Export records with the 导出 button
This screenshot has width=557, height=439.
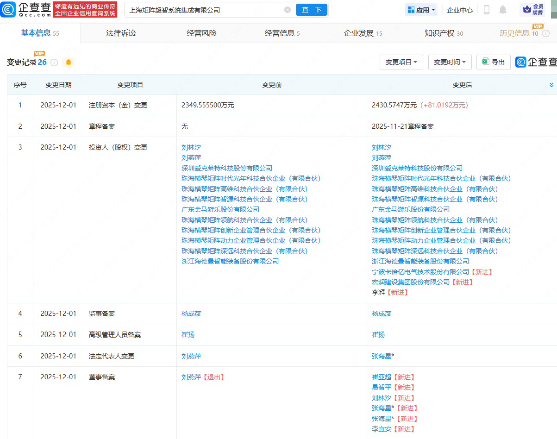pos(493,62)
